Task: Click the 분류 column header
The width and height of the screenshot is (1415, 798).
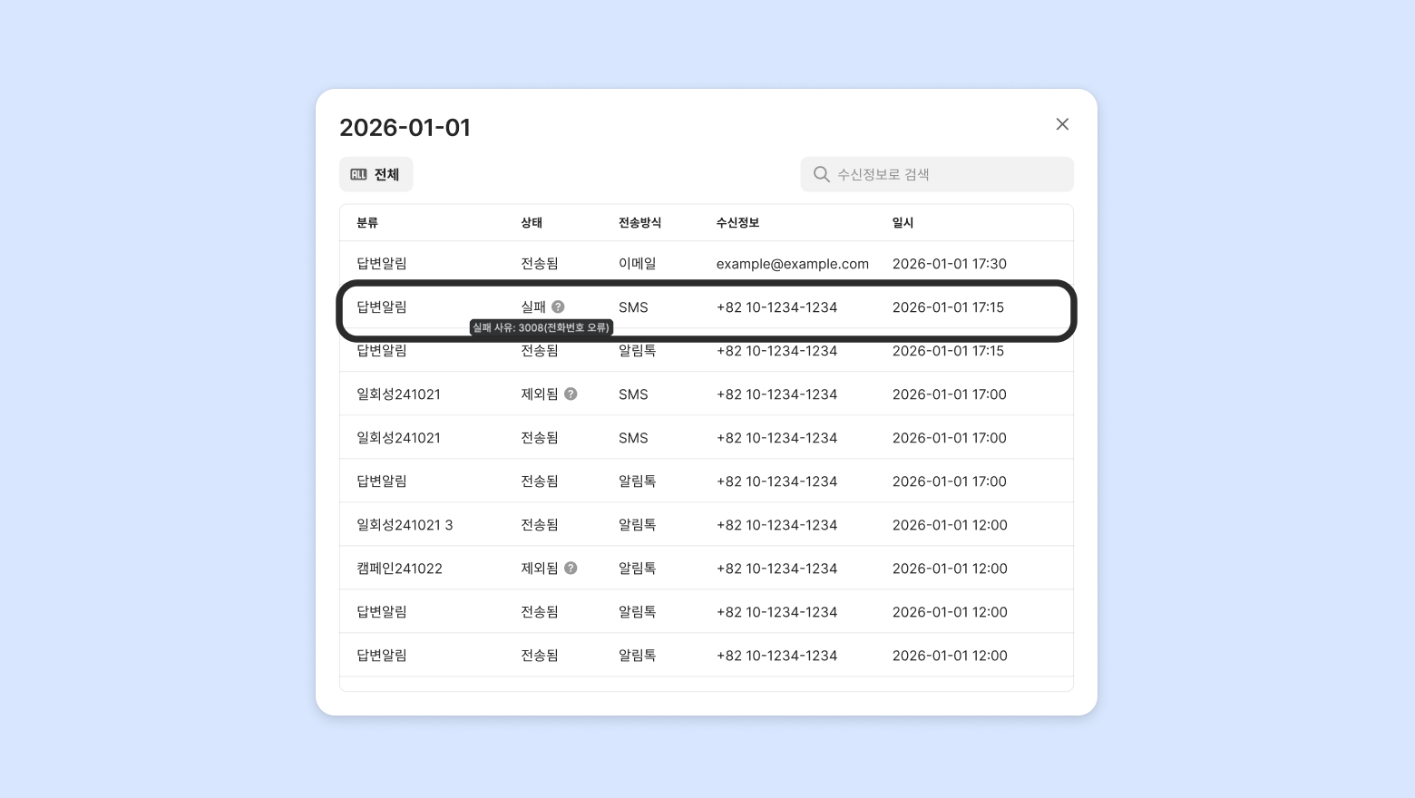Action: 367,223
